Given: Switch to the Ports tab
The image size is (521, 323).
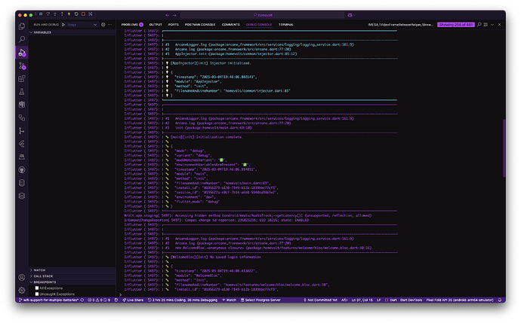Looking at the screenshot, I should [174, 25].
